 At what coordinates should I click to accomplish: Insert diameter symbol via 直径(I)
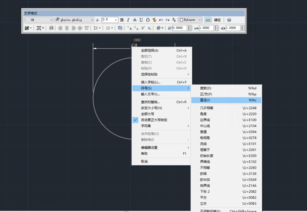click(209, 100)
